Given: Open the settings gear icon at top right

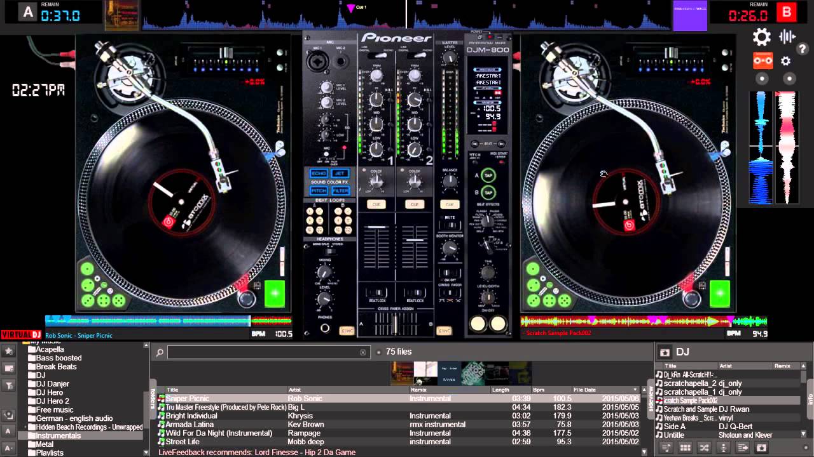Looking at the screenshot, I should coord(762,37).
